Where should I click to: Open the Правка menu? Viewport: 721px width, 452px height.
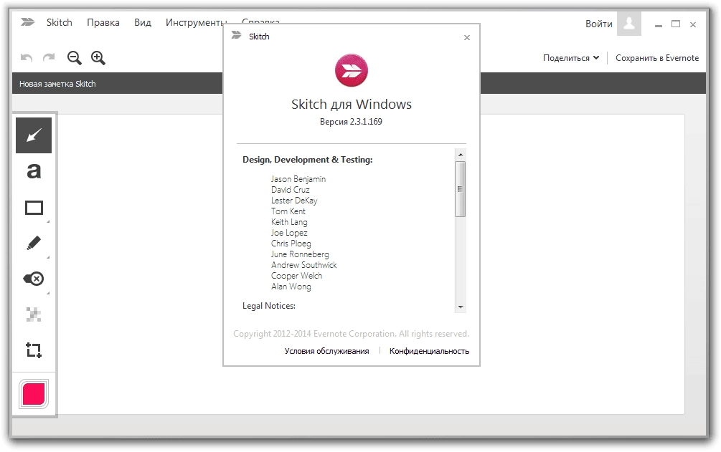pos(103,22)
